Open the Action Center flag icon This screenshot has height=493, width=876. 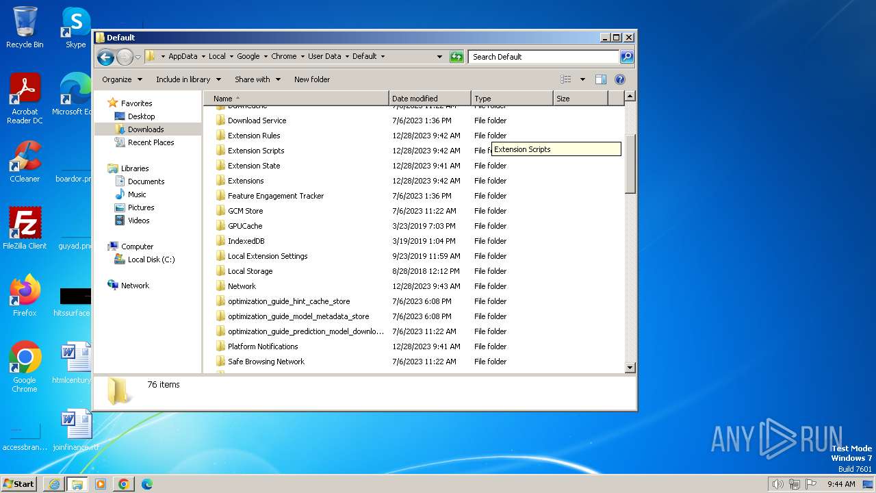pyautogui.click(x=810, y=484)
